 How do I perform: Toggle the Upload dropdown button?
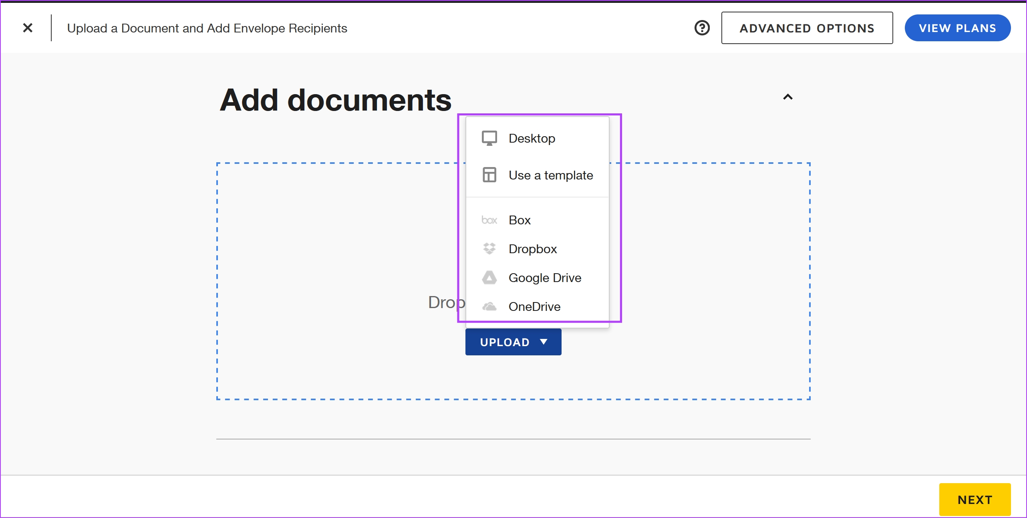pyautogui.click(x=513, y=342)
